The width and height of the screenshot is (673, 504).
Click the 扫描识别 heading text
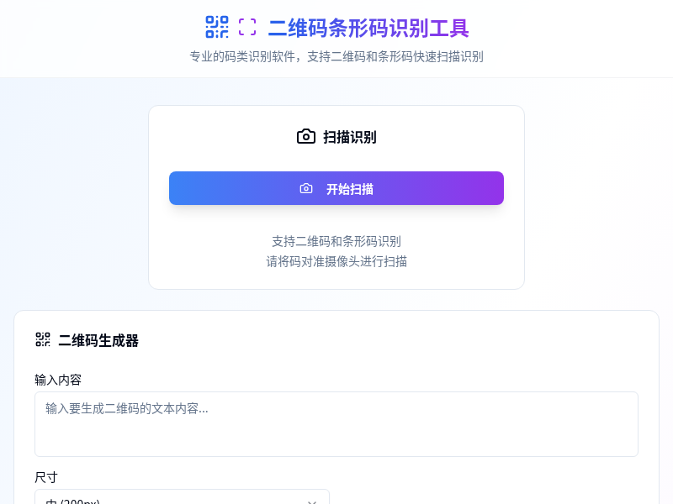(349, 137)
